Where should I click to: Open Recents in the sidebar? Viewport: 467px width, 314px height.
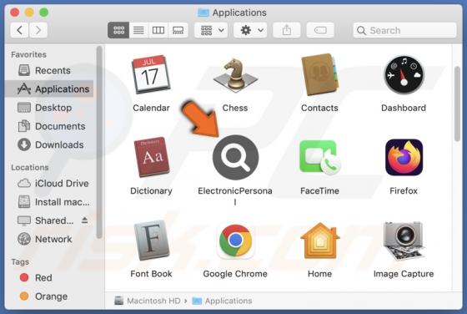pyautogui.click(x=49, y=70)
